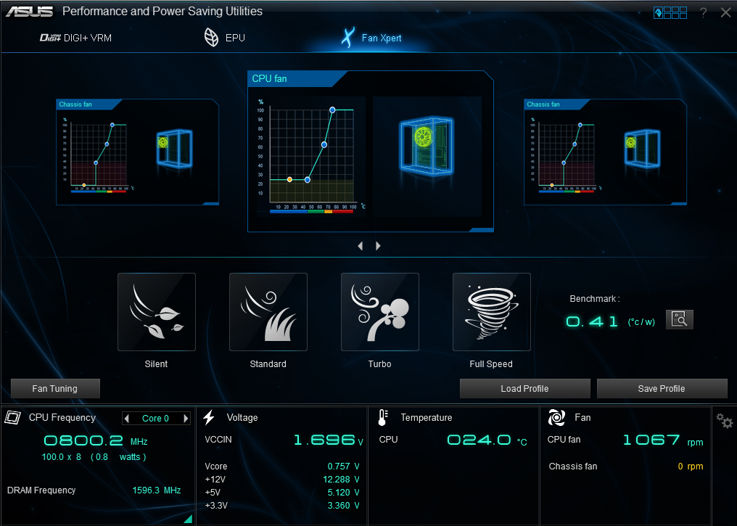Click the Core 0 selector label

(155, 419)
